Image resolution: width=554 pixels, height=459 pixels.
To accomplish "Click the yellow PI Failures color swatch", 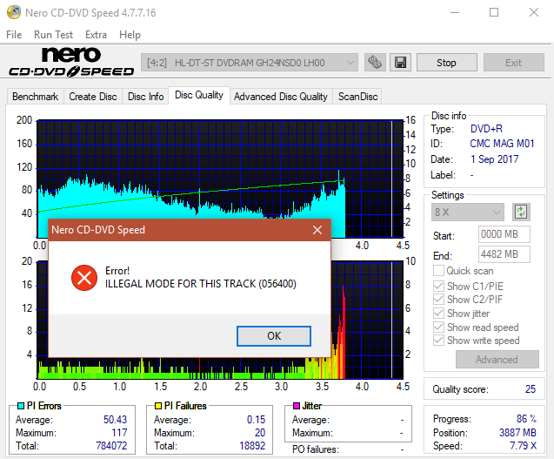I will pos(158,406).
